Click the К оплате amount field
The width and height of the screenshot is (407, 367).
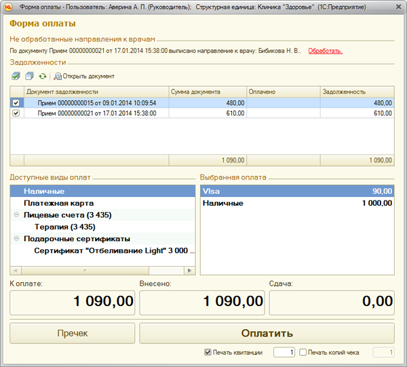pyautogui.click(x=73, y=303)
